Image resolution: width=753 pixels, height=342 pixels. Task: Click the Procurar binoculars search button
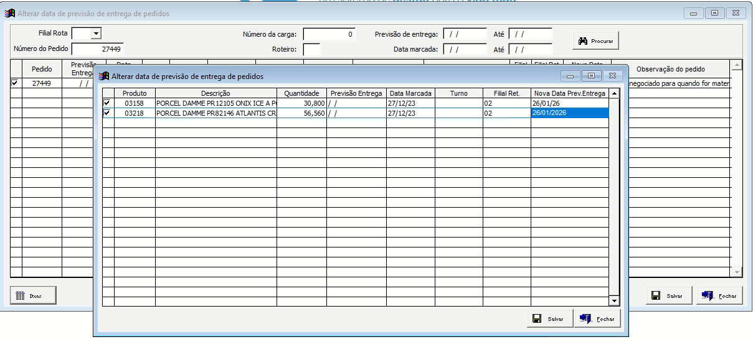click(595, 41)
